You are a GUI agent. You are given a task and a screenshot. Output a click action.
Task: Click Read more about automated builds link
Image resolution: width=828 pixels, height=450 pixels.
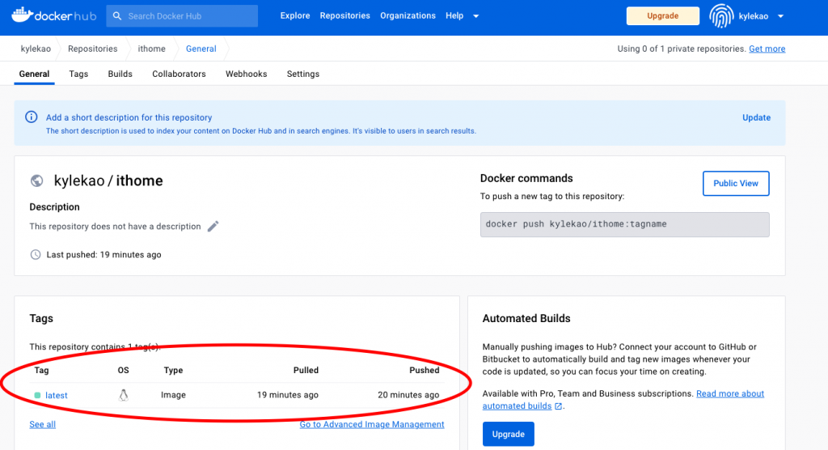tap(730, 393)
